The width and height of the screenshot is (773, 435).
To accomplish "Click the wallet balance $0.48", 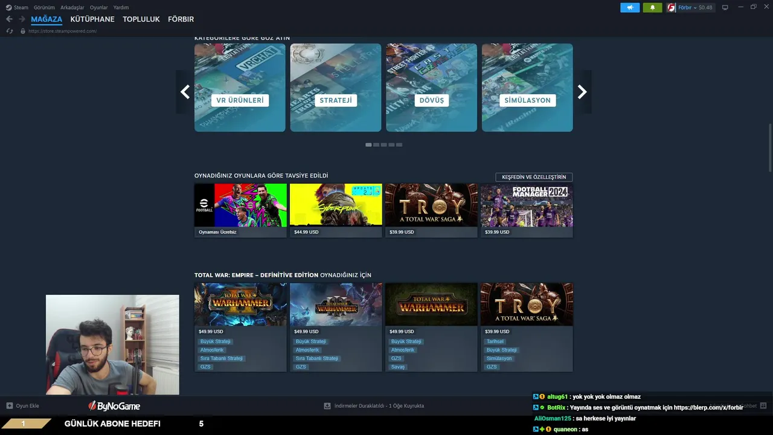I will click(705, 7).
